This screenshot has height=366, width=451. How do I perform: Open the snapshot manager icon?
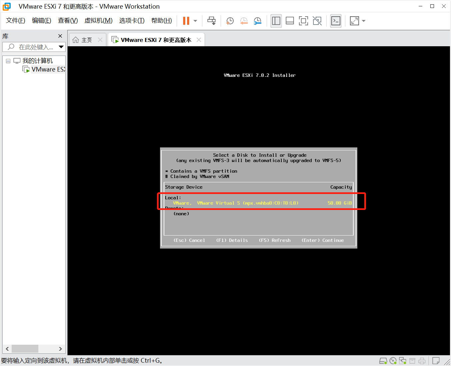(x=258, y=21)
